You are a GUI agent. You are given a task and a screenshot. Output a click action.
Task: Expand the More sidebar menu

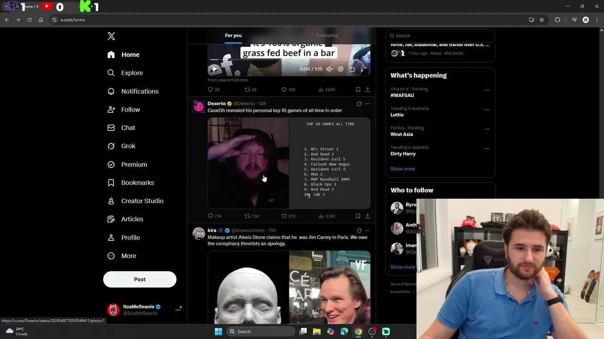(x=122, y=256)
